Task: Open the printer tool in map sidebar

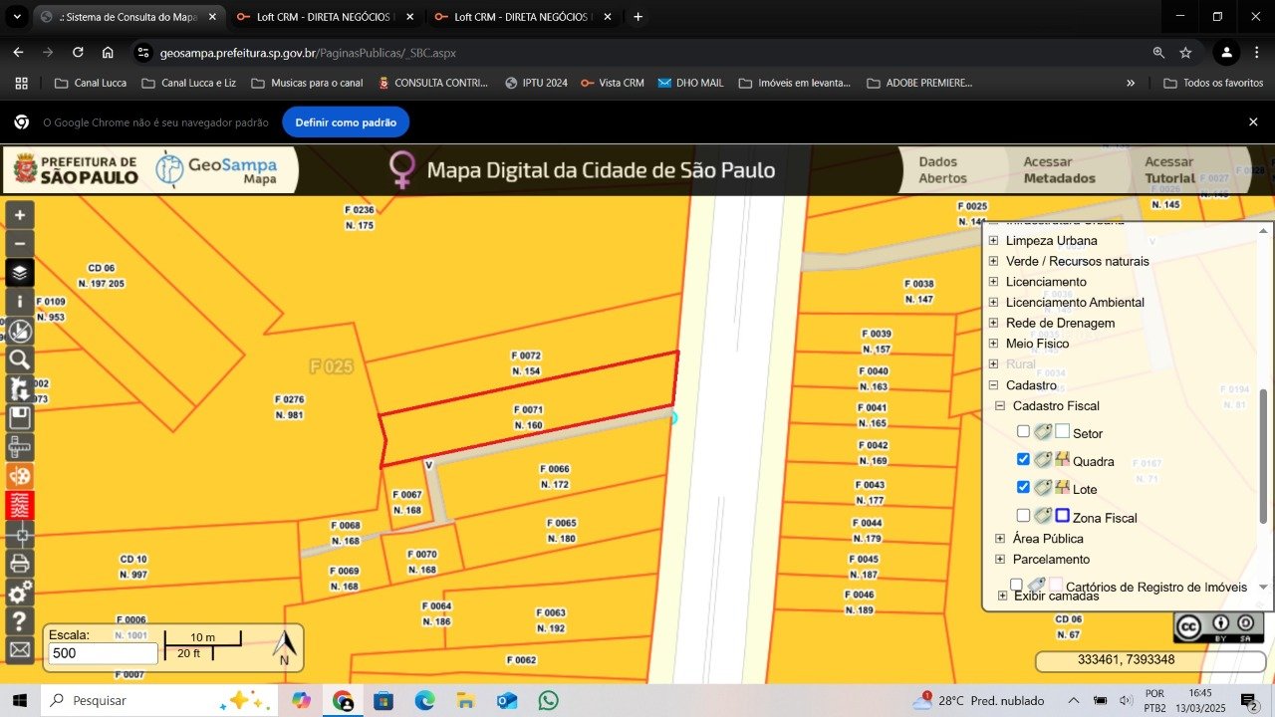Action: click(x=20, y=564)
